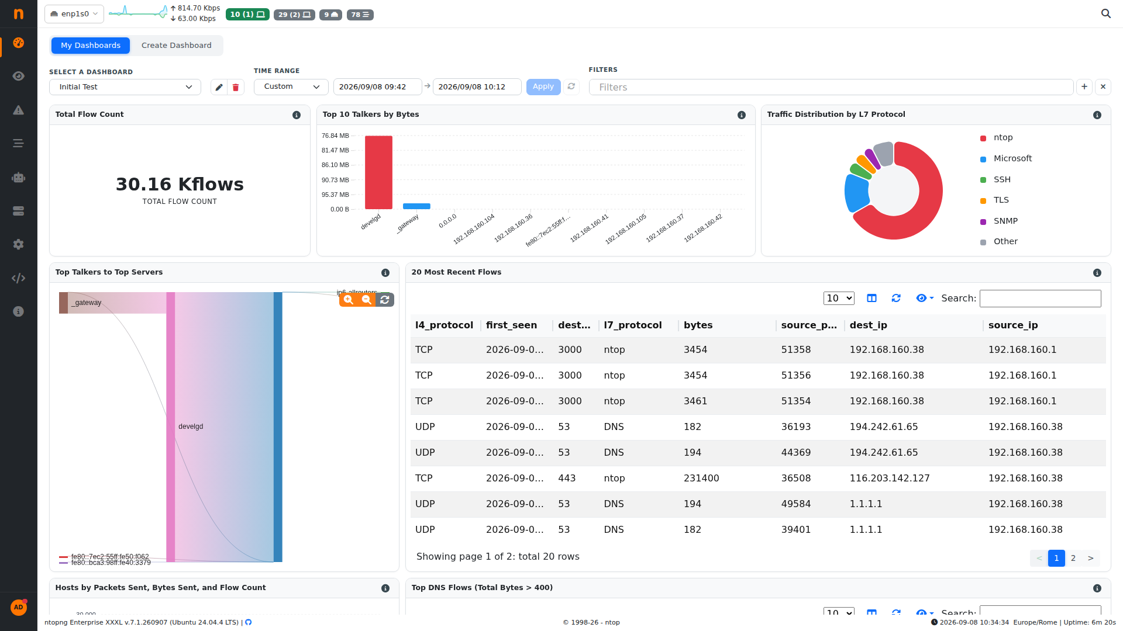1123x631 pixels.
Task: Open the Initial Test dashboard dropdown
Action: pyautogui.click(x=125, y=87)
